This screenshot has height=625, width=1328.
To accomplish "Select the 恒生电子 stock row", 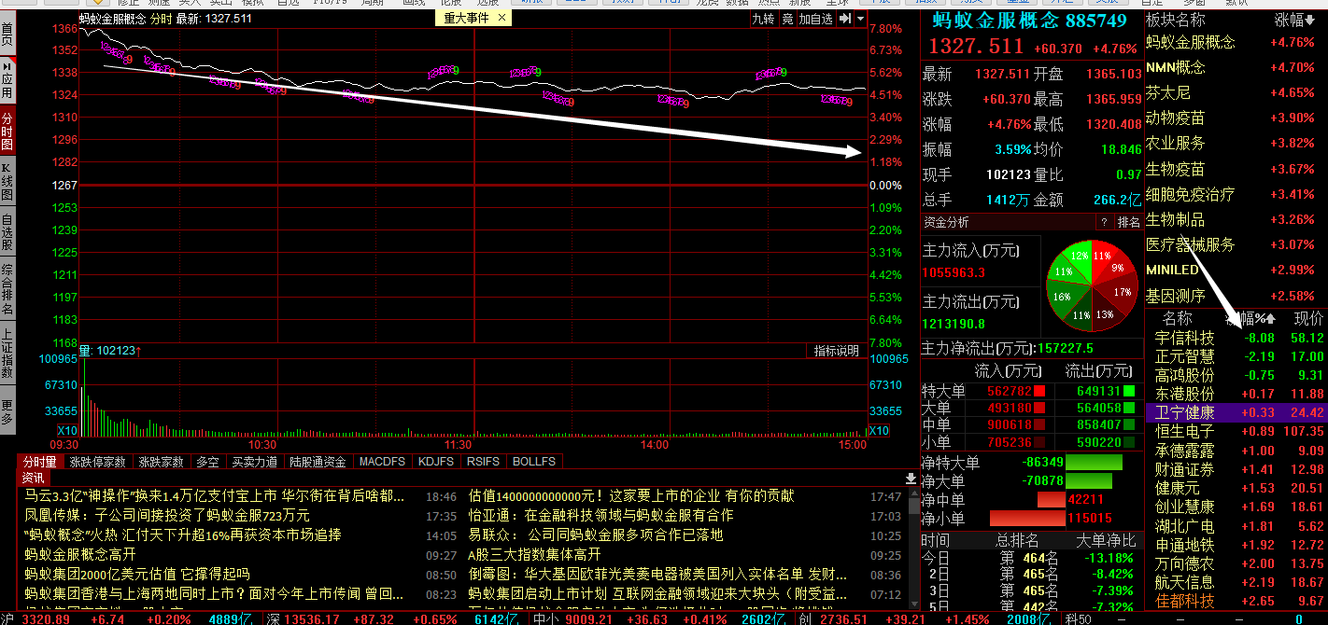I will (1236, 432).
